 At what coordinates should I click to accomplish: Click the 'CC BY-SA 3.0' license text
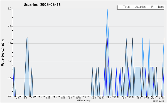[158, 101]
